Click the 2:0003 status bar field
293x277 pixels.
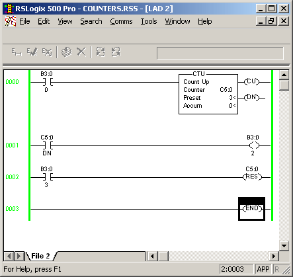pyautogui.click(x=236, y=269)
